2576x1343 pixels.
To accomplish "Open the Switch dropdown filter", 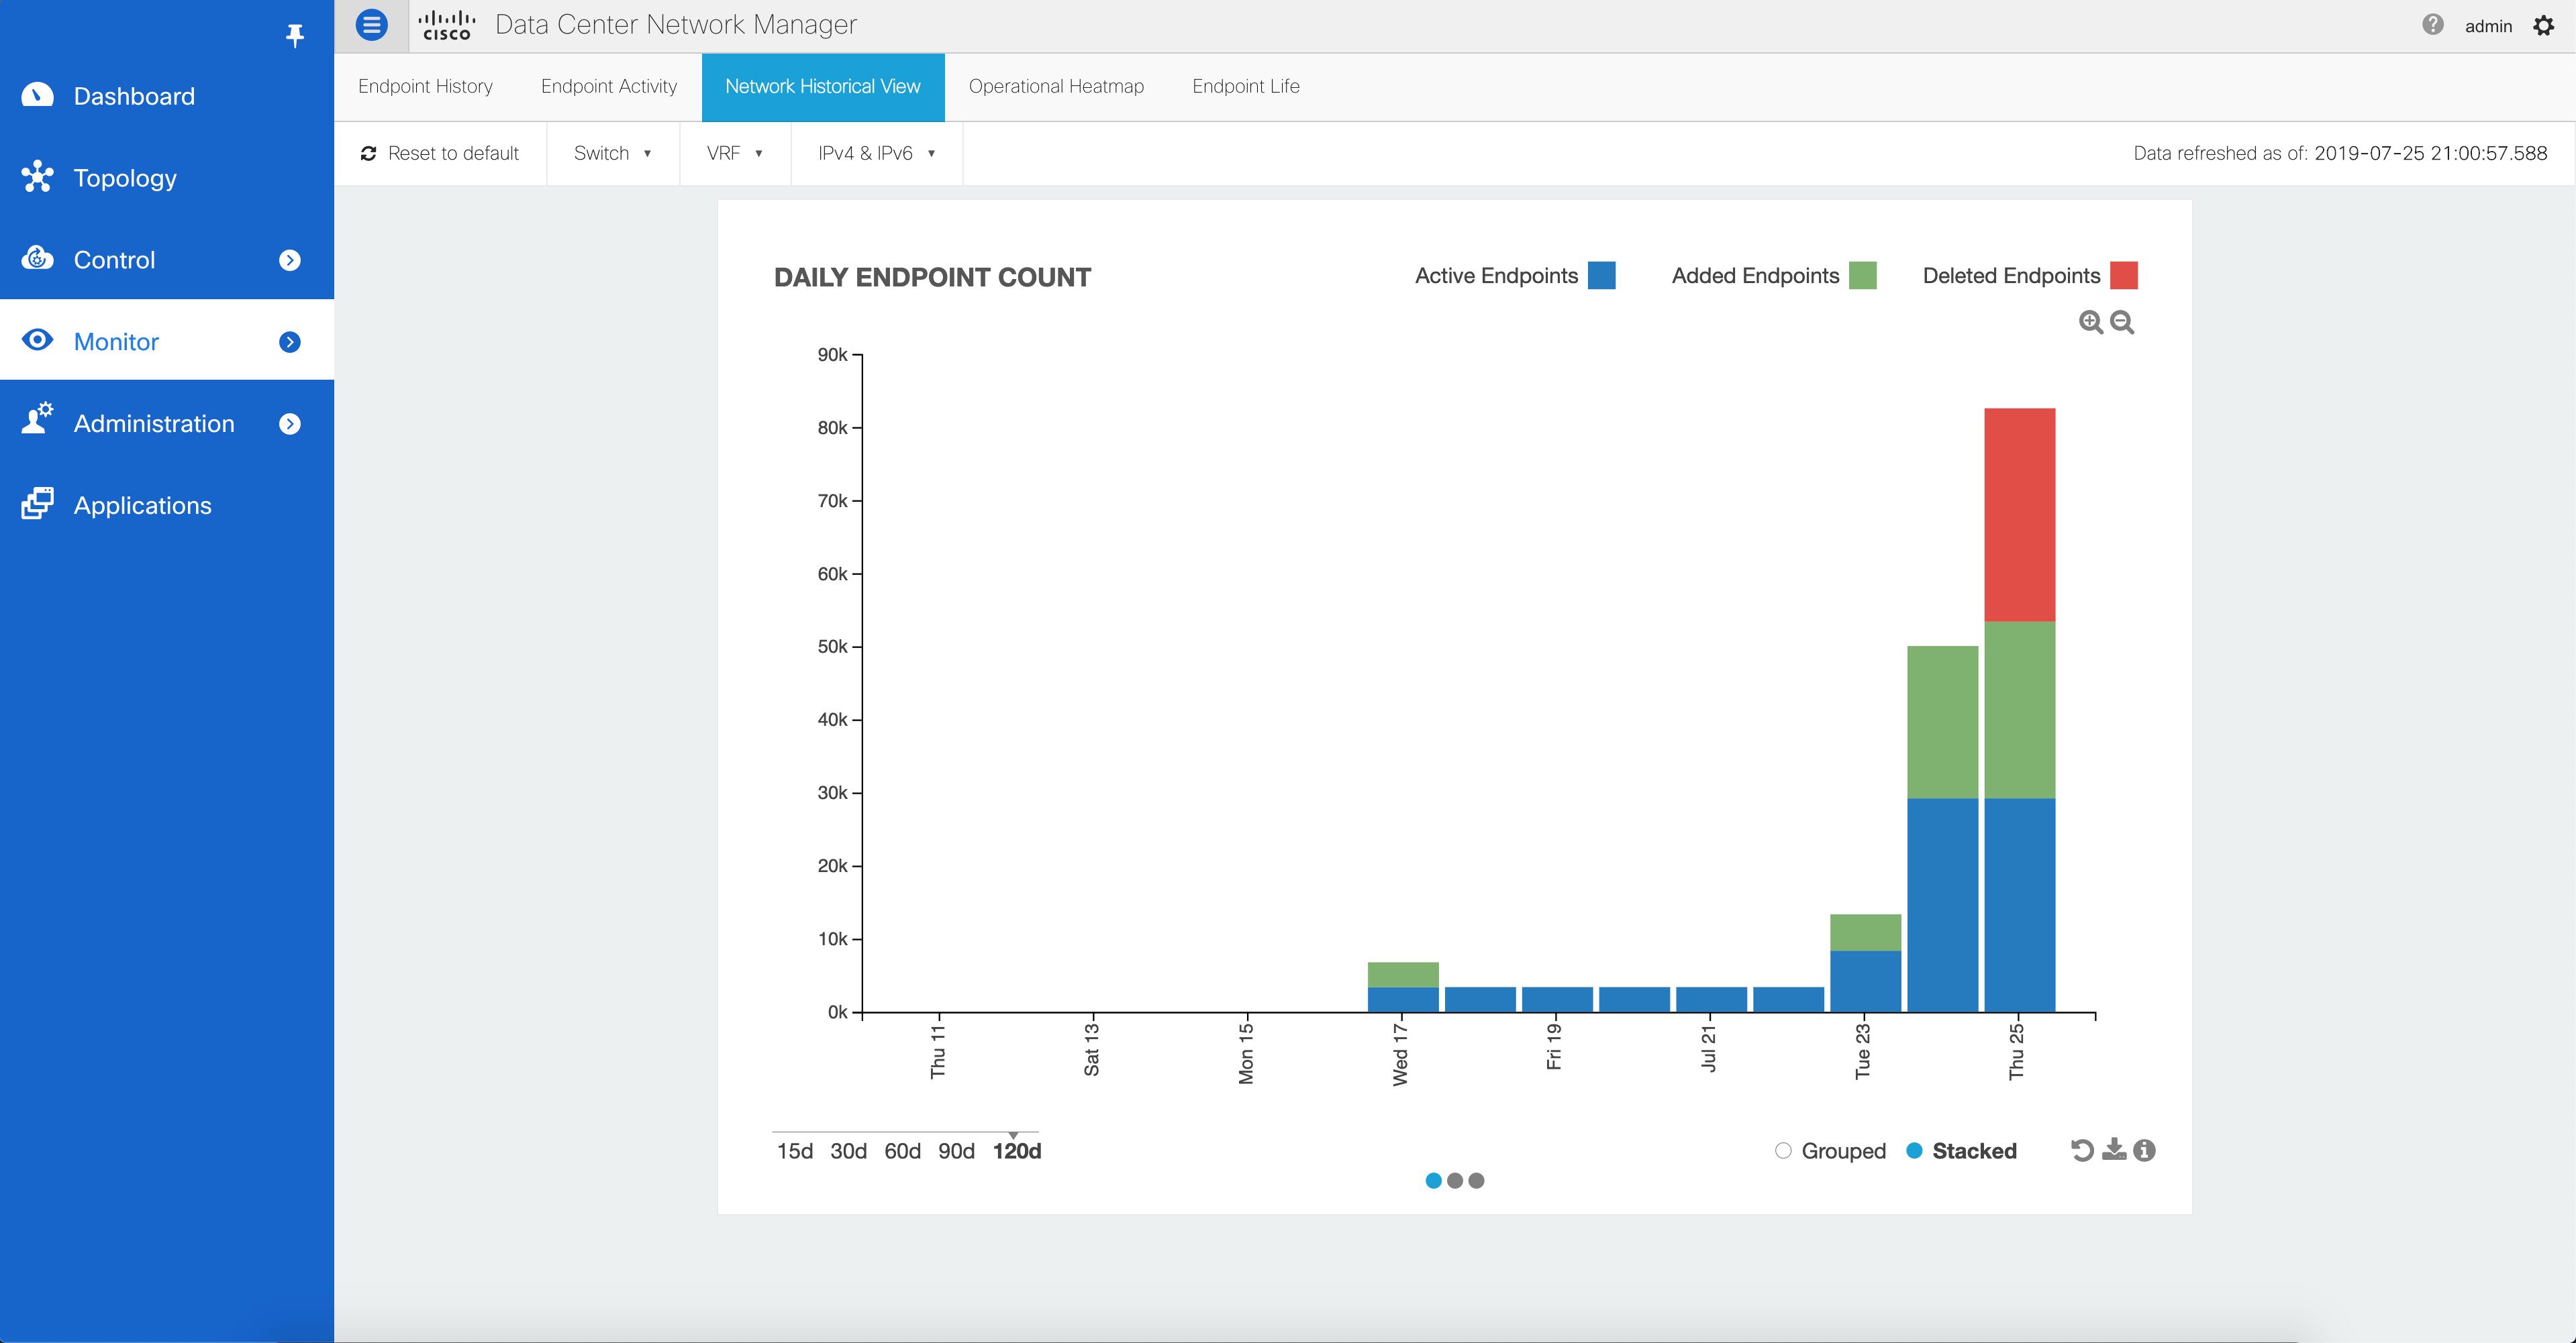I will [x=612, y=154].
